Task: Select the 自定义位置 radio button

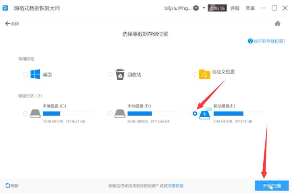Action: [195, 75]
